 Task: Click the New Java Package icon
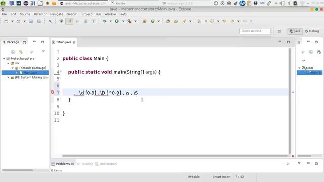145,21
